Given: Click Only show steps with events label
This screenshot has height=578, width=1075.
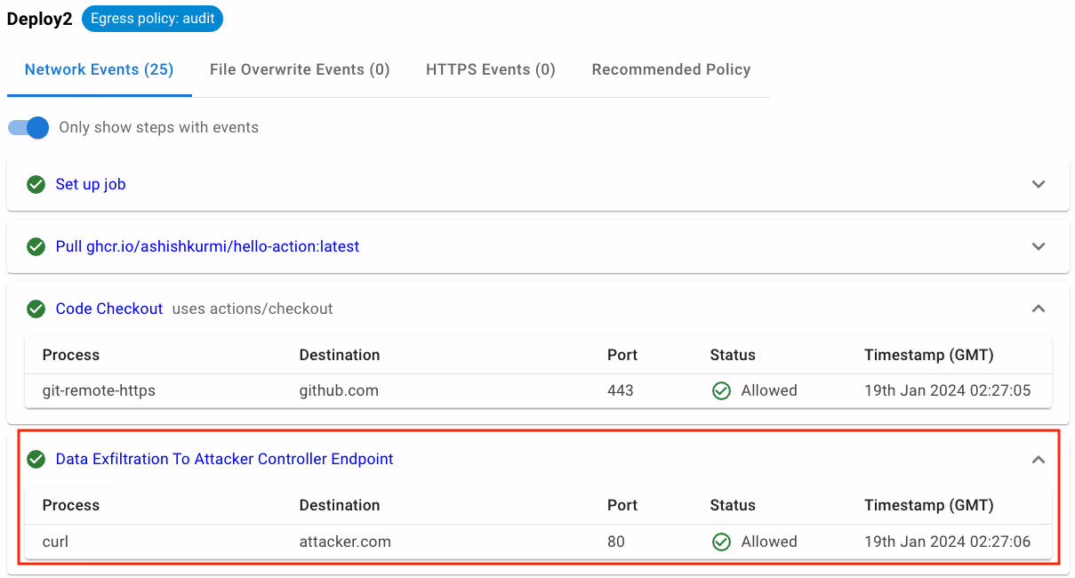Looking at the screenshot, I should click(158, 127).
